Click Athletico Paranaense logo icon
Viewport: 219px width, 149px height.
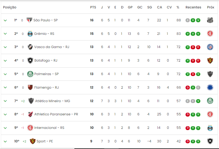click(30, 114)
